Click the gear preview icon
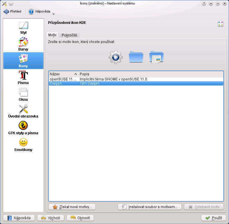The width and height of the screenshot is (229, 224). 115,57
